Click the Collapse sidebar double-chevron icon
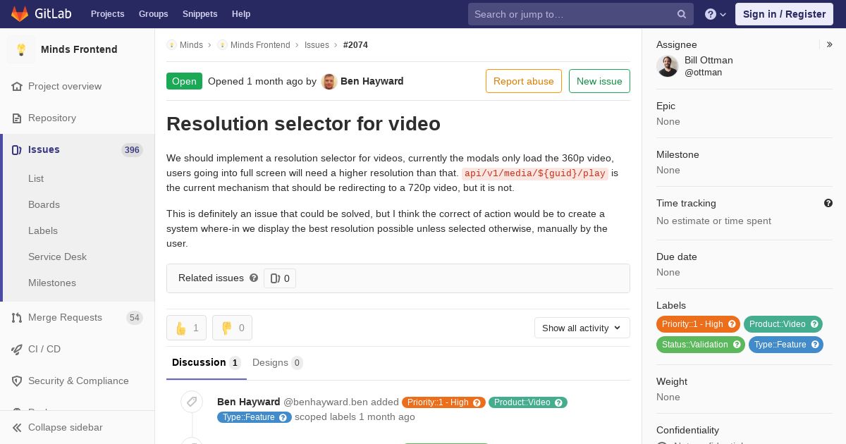This screenshot has width=846, height=444. point(17,427)
